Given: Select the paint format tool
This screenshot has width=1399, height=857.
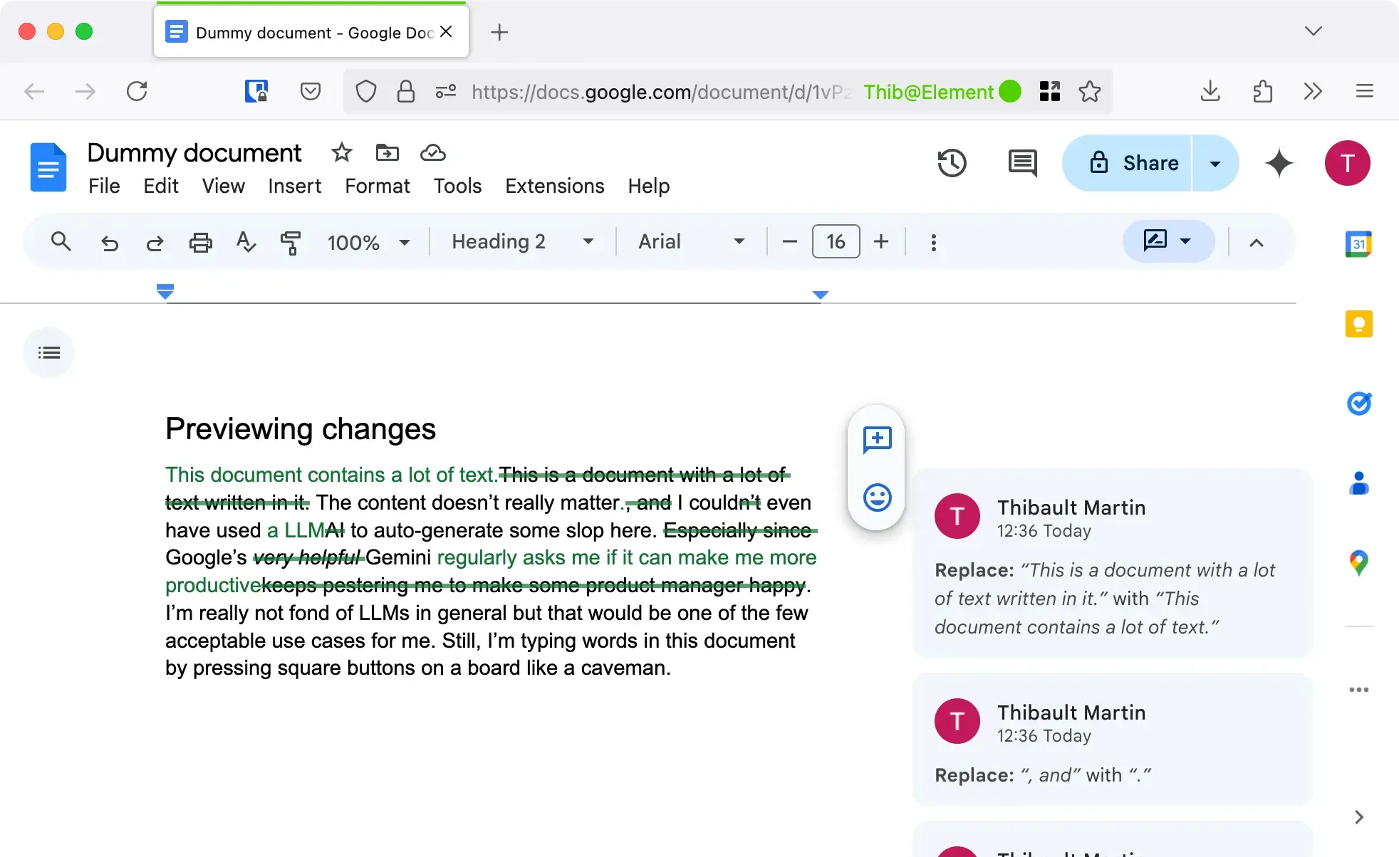Looking at the screenshot, I should pos(291,242).
